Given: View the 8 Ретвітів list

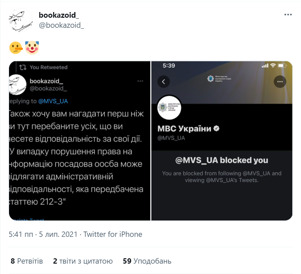Looking at the screenshot, I should click(27, 261).
